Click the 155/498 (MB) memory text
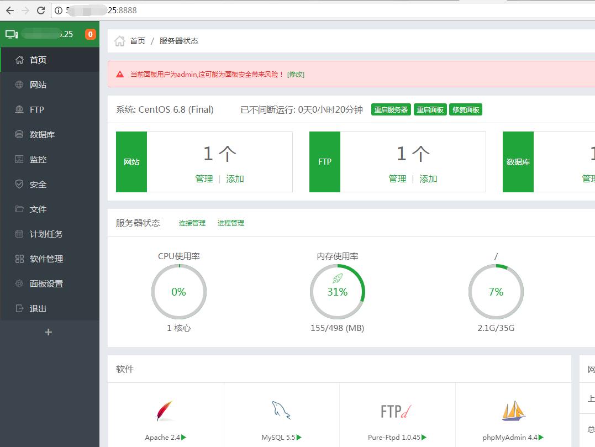595x447 pixels. click(x=338, y=328)
